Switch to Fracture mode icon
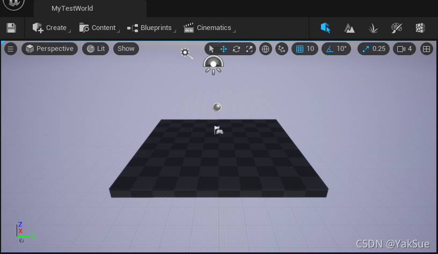Viewport: 438px width, 254px height. click(x=420, y=28)
